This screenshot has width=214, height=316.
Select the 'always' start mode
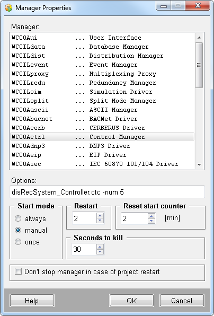pos(18,218)
